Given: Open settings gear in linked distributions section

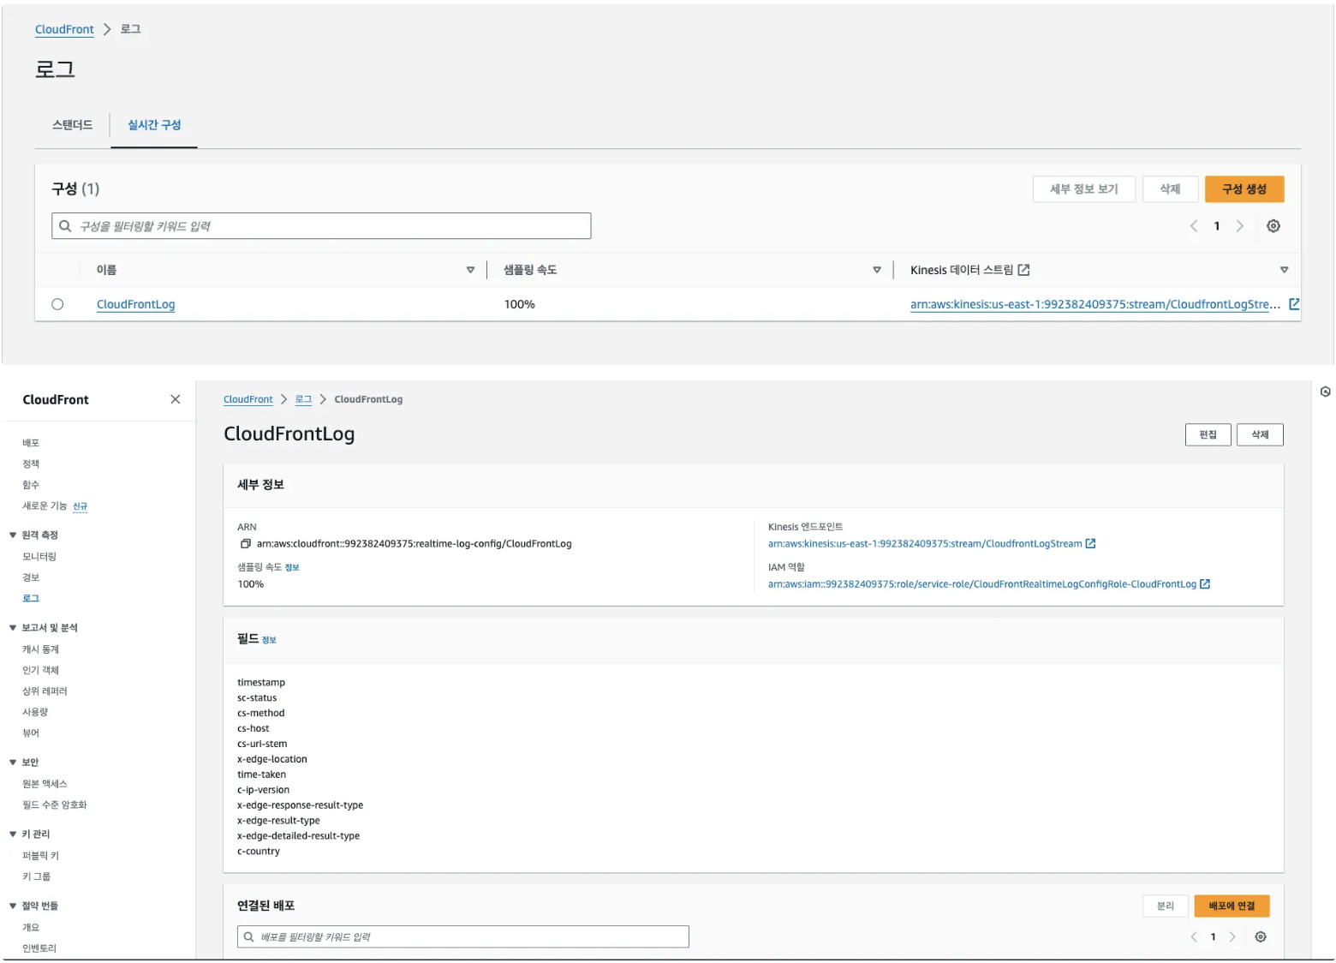Looking at the screenshot, I should click(x=1260, y=937).
